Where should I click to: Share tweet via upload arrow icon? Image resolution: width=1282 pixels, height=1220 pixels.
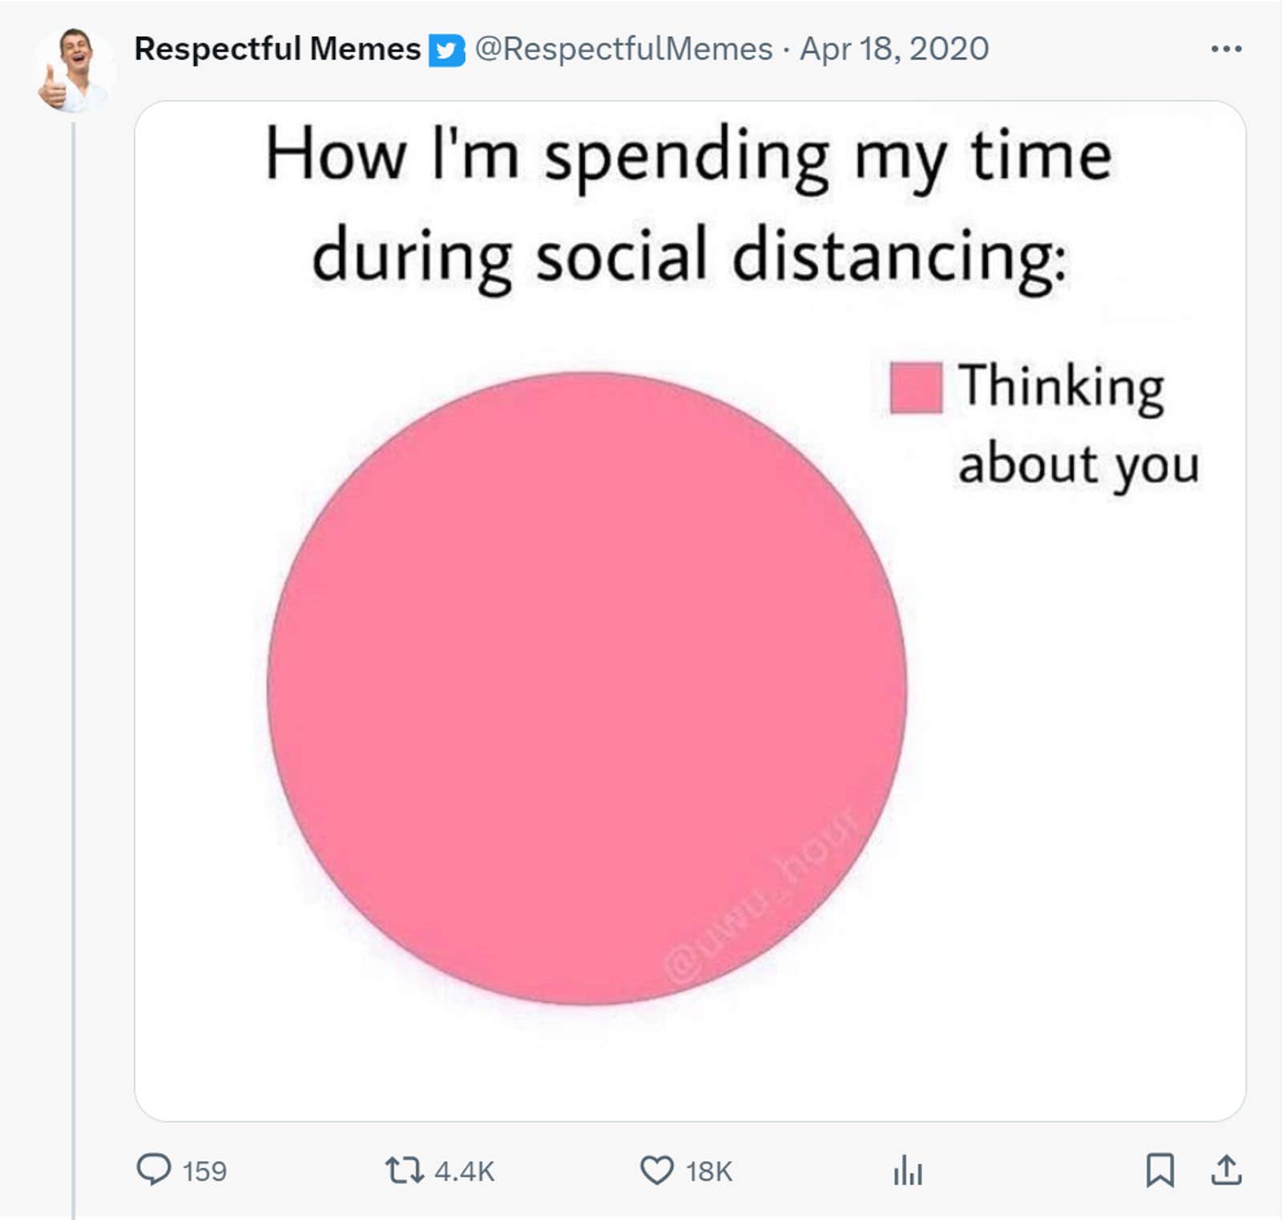tap(1226, 1170)
